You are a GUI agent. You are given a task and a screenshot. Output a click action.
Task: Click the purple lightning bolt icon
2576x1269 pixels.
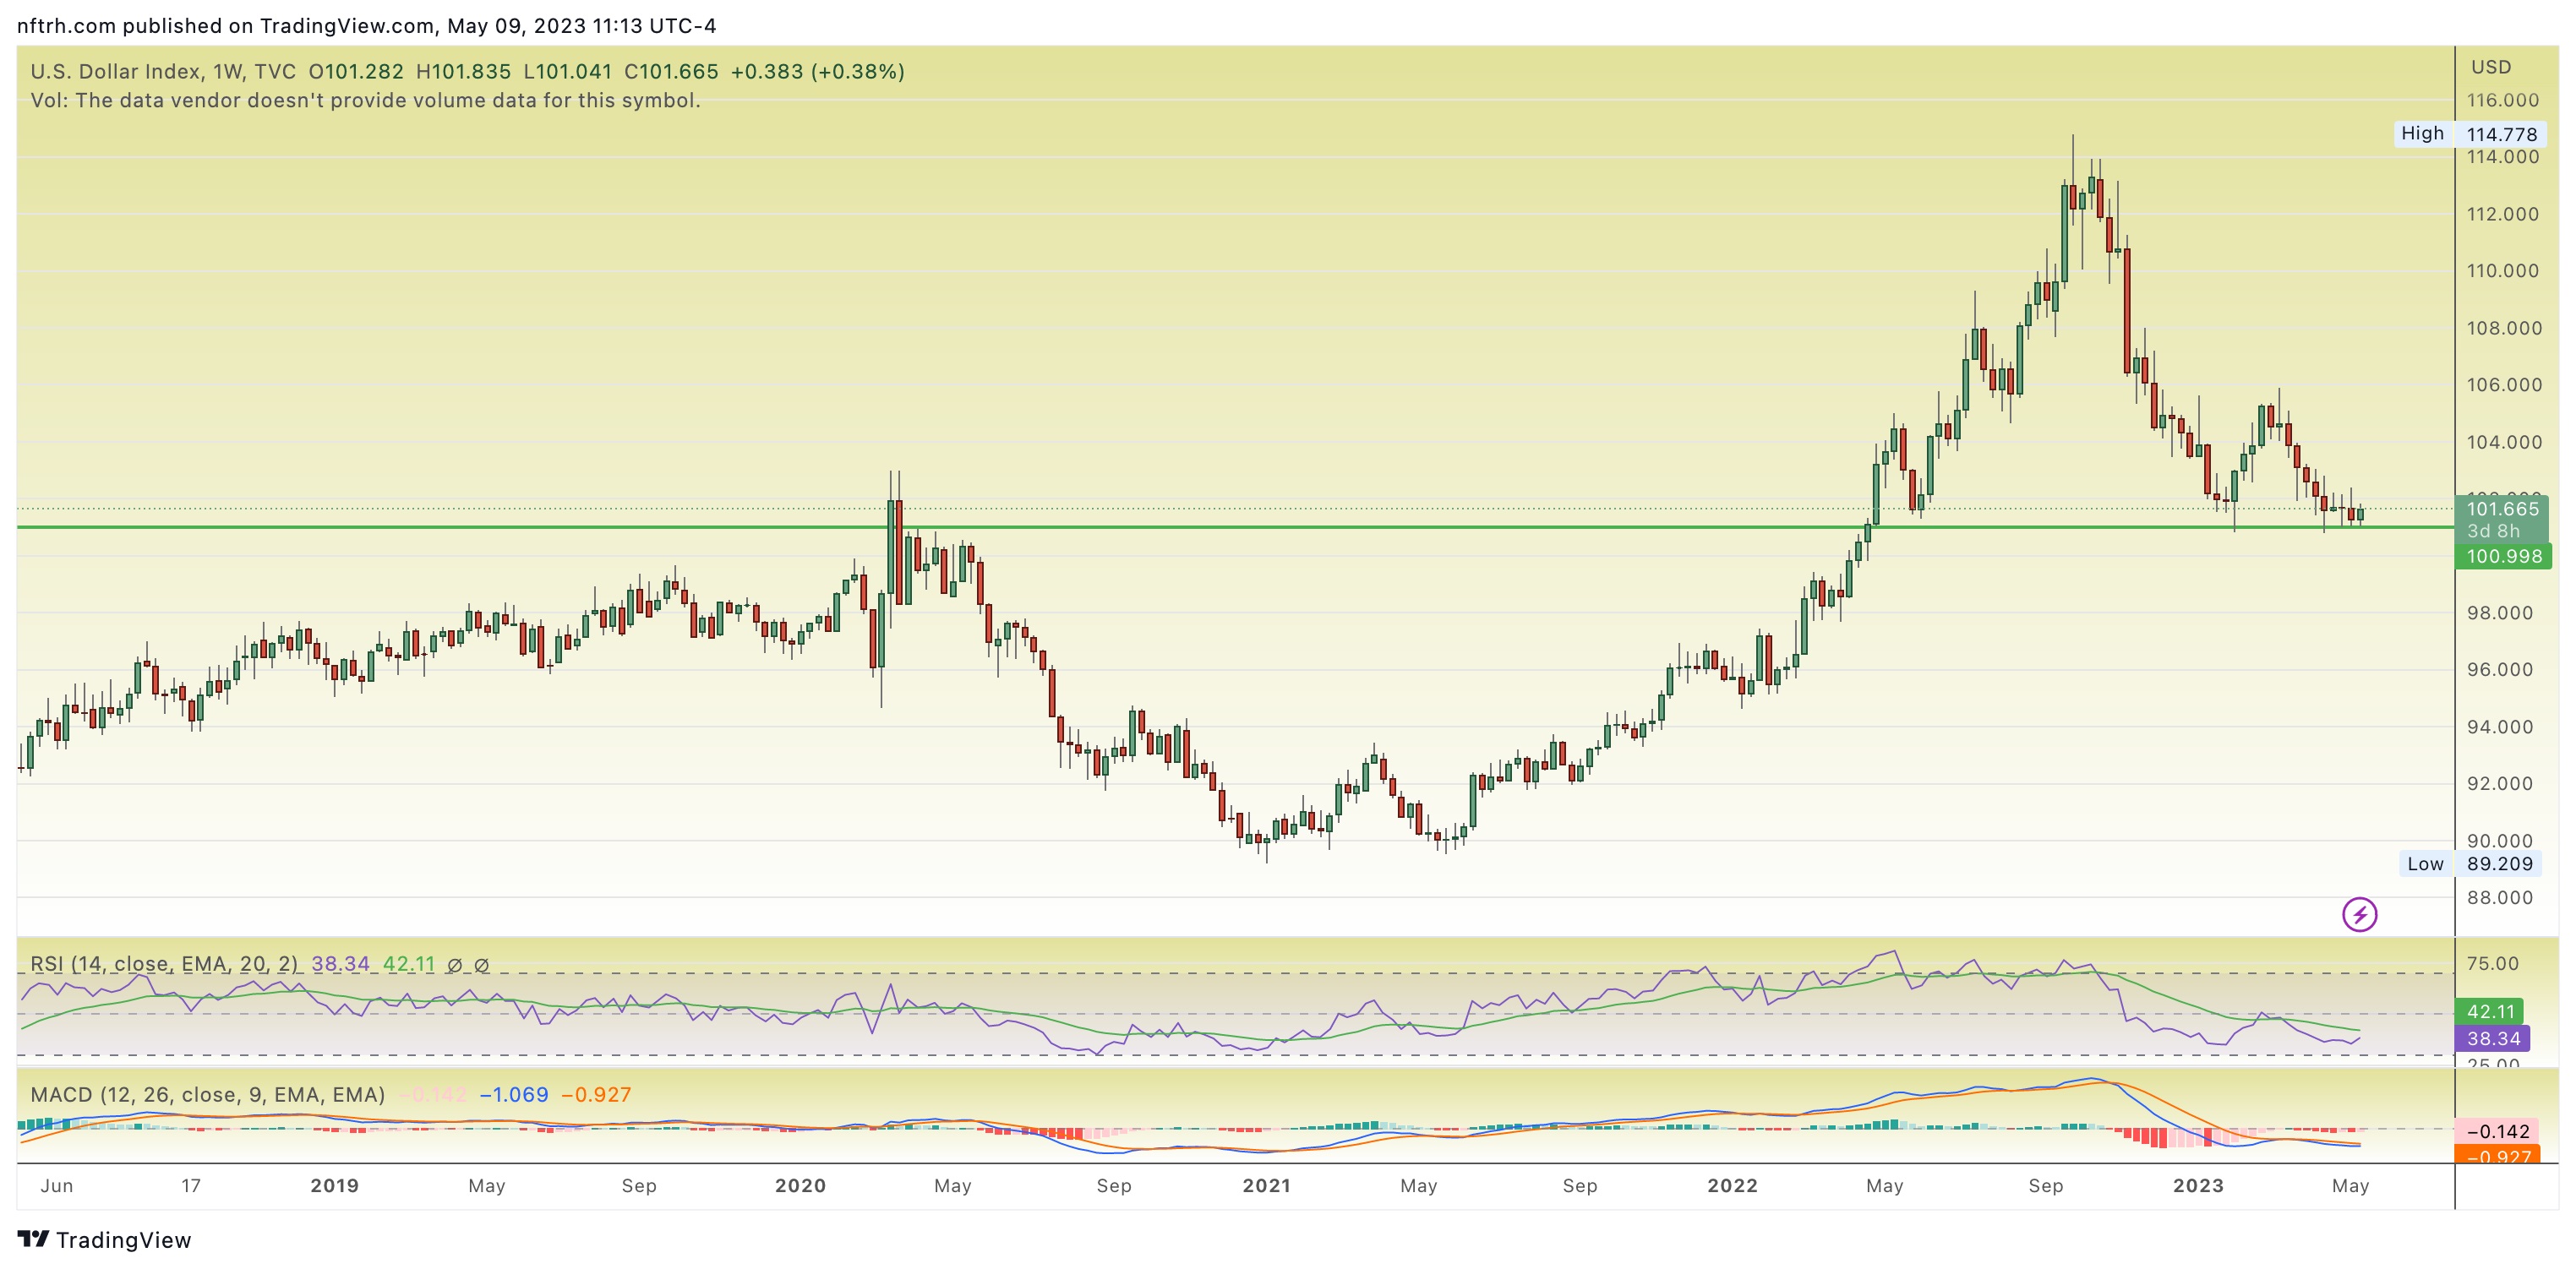[2359, 914]
